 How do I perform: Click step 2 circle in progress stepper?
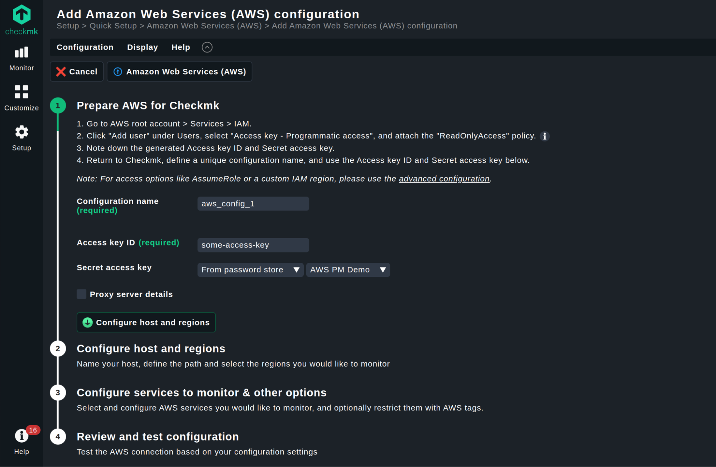tap(58, 349)
